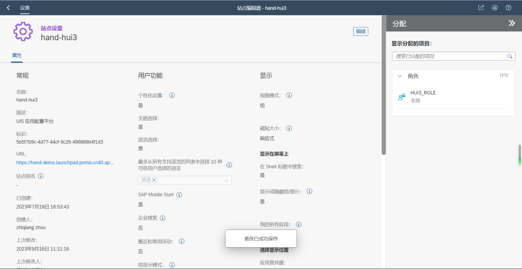
Task: Click the 选择显示位置 heading
Action: [274, 250]
